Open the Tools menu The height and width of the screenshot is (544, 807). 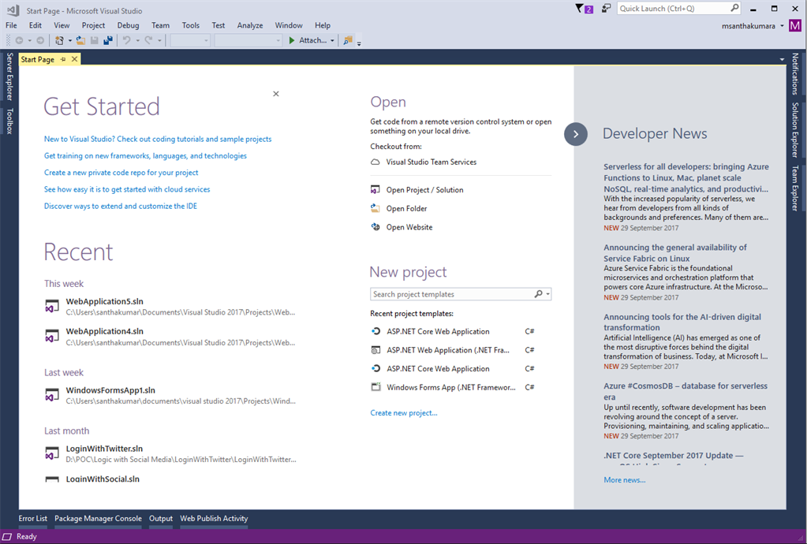[x=190, y=25]
